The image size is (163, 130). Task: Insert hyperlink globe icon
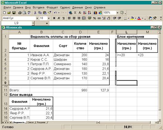coord(70,13)
